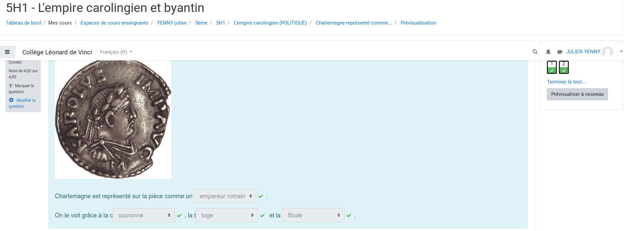Click the JULIEN YENNY user name

[583, 52]
